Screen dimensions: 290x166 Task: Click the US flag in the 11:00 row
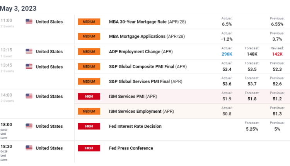pos(29,22)
